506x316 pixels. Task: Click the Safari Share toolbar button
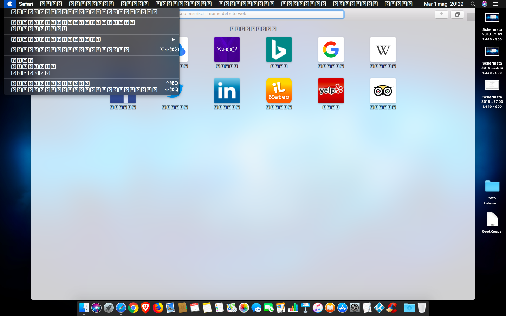pyautogui.click(x=441, y=14)
